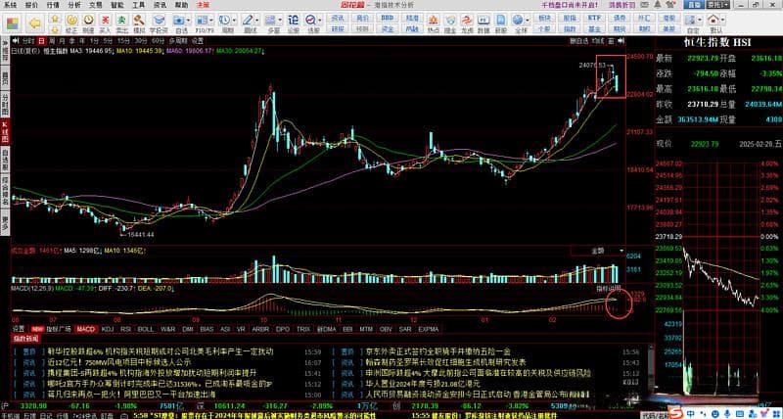Click the 基金 fund button
This screenshot has width=783, height=419.
tap(594, 29)
